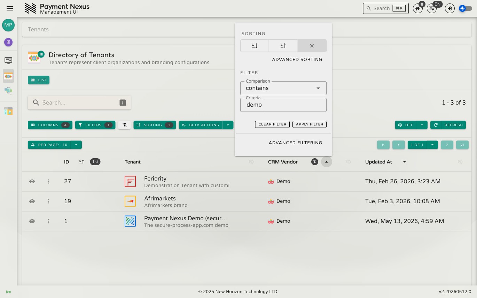Viewport: 477px width, 298px height.
Task: View Payment Nexus Demo via eye icon
Action: tap(32, 221)
